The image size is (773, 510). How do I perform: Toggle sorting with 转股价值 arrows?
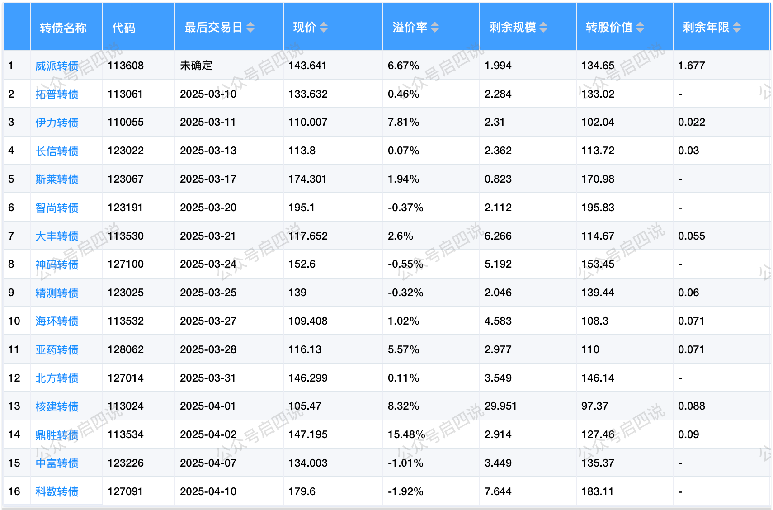640,28
